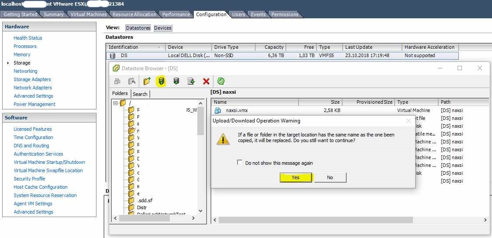Open Networking settings link
492x238 pixels.
pyautogui.click(x=25, y=71)
